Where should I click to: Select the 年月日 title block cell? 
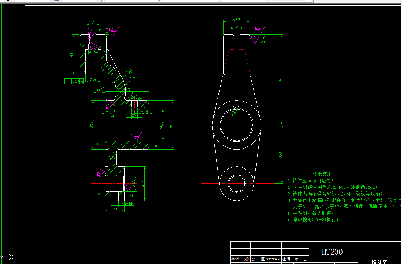(x=301, y=259)
